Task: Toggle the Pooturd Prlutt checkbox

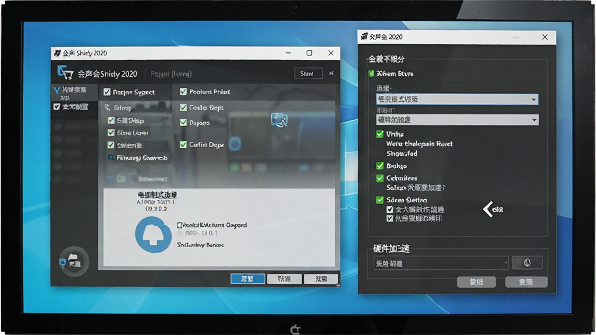Action: [x=183, y=91]
